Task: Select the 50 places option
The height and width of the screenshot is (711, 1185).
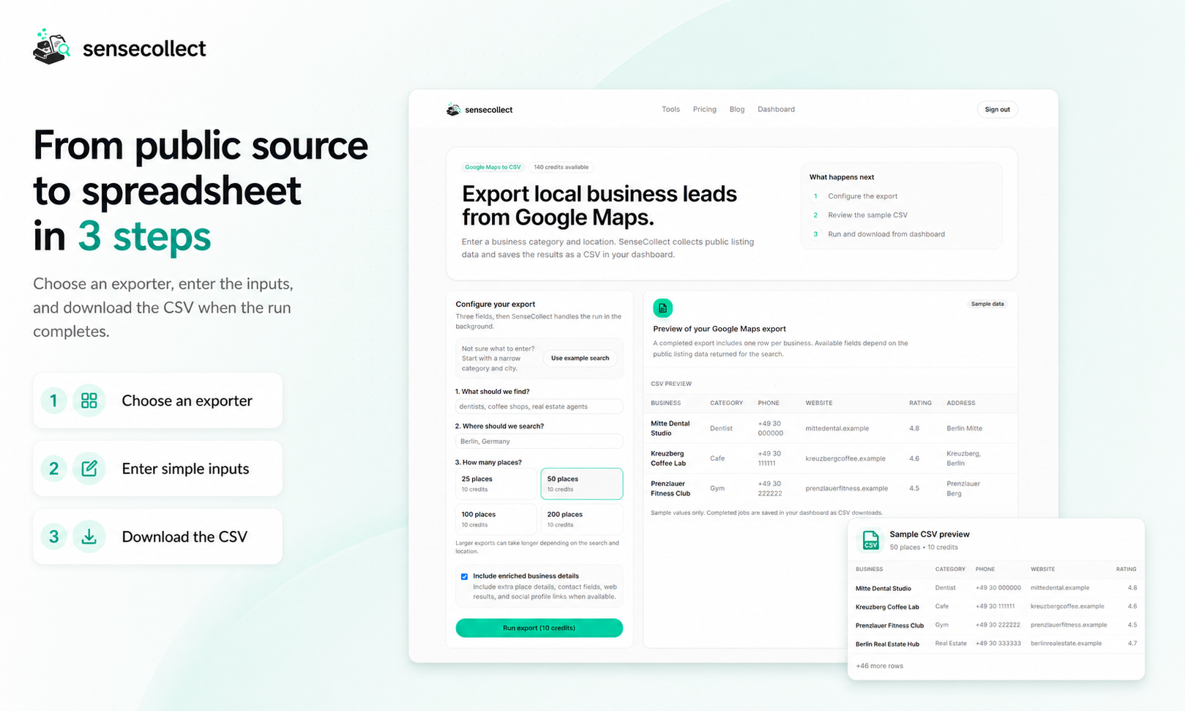Action: (582, 483)
